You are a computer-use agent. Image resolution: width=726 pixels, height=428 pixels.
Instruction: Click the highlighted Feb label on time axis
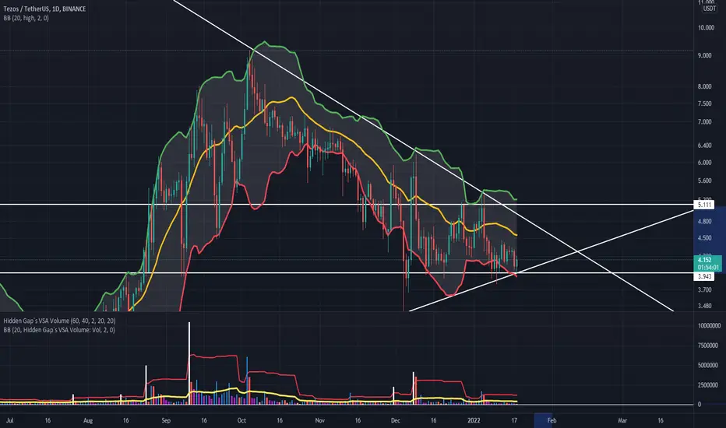(x=552, y=420)
